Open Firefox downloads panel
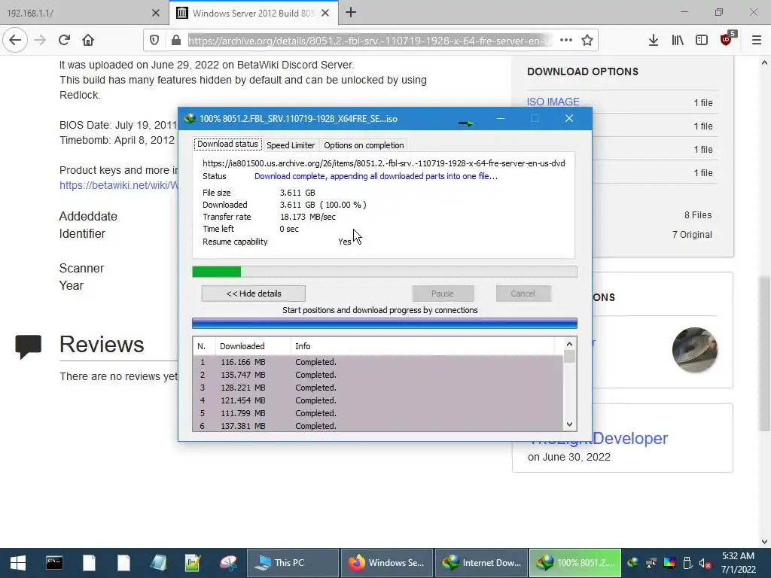 pyautogui.click(x=653, y=41)
